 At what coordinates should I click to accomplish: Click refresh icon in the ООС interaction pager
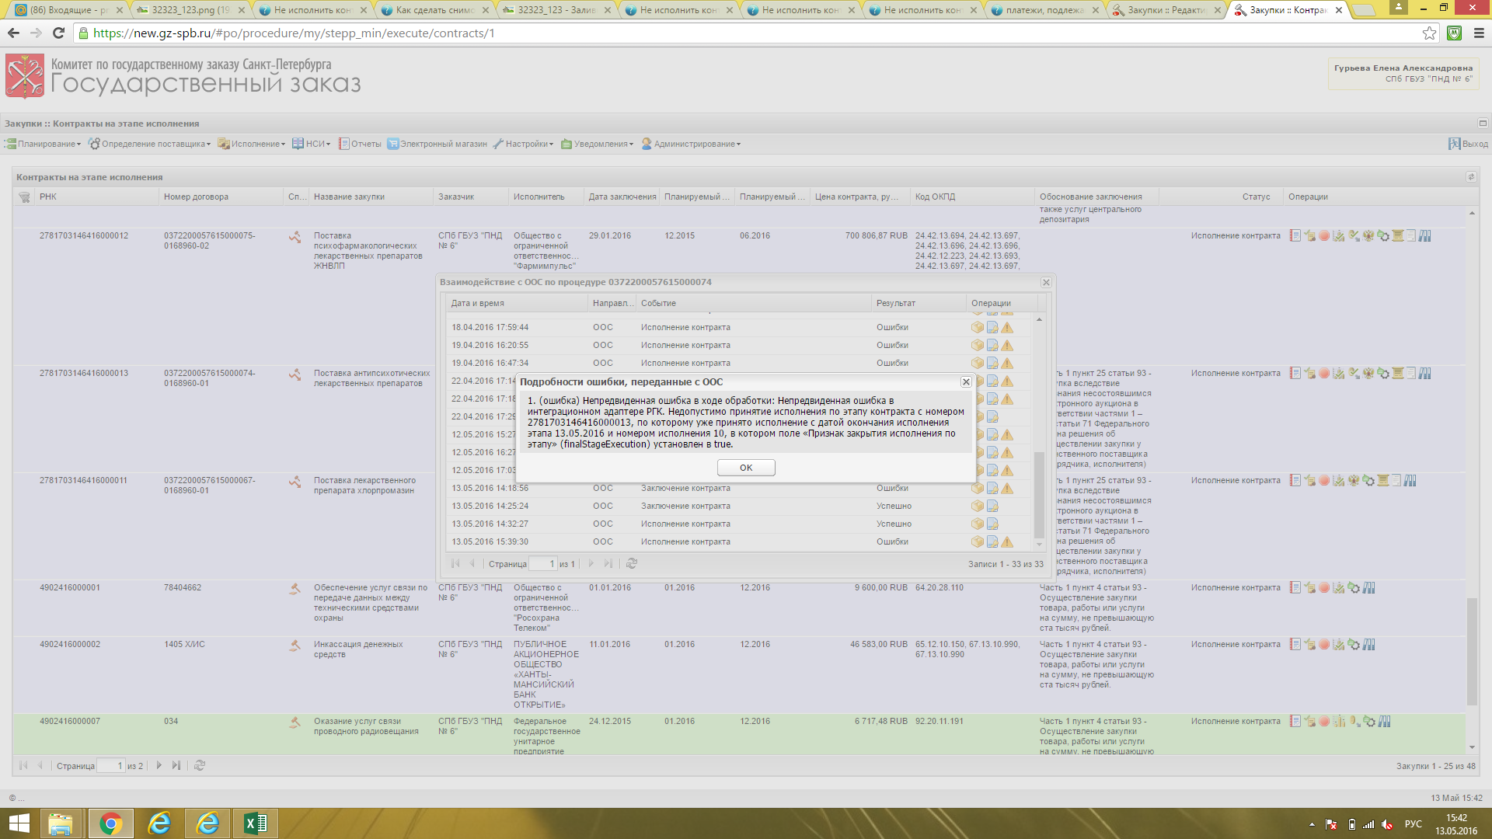click(x=632, y=564)
